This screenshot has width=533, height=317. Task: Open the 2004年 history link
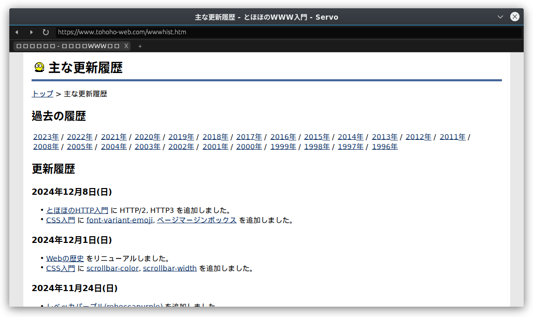point(114,147)
